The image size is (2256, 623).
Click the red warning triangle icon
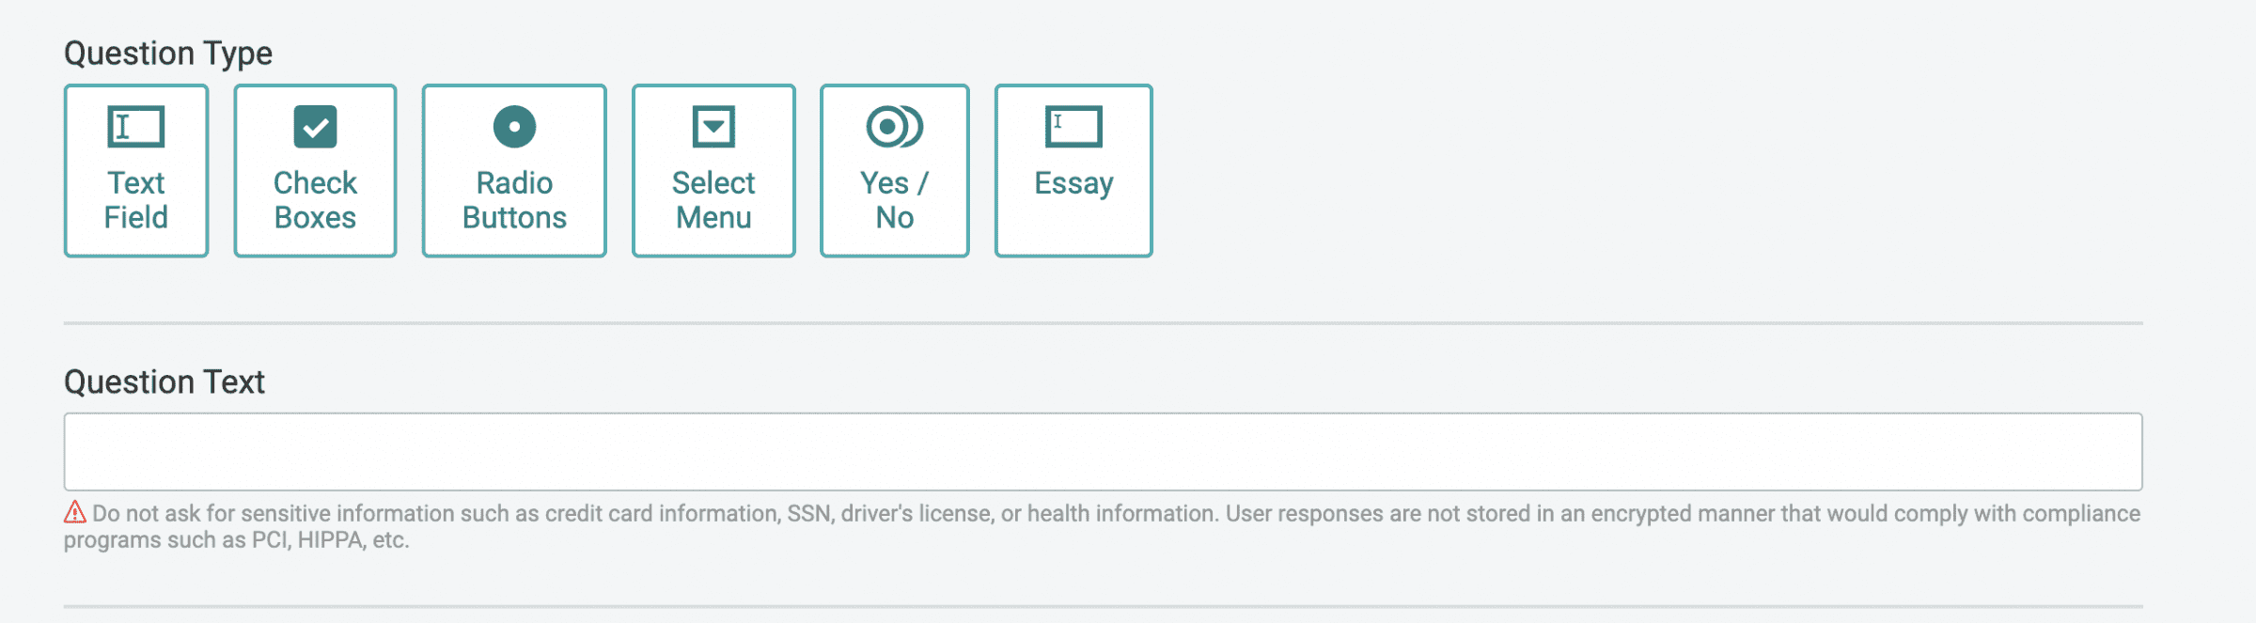point(75,512)
